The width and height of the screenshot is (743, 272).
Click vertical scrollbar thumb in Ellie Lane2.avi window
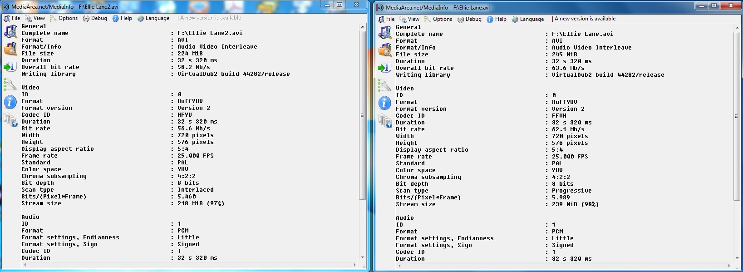(362, 115)
